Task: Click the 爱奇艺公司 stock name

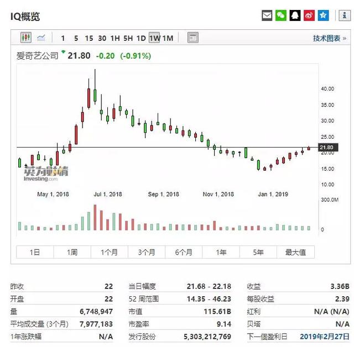Action: [37, 56]
